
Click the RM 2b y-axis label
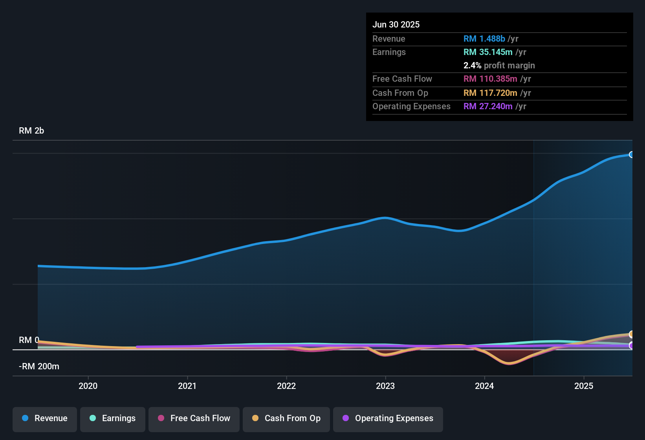tap(31, 131)
